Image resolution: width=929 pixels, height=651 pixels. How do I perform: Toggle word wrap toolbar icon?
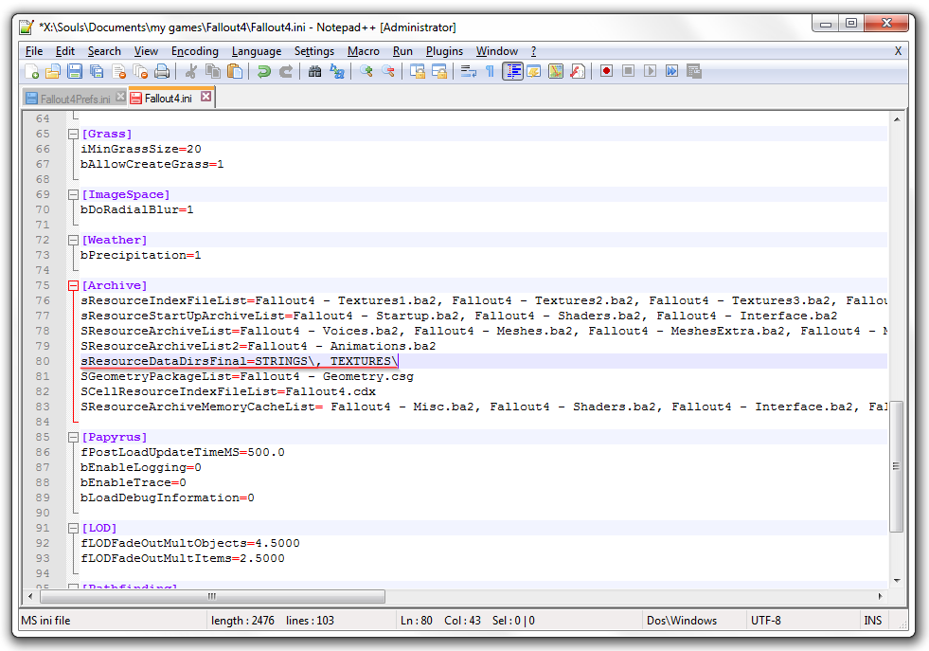(468, 72)
